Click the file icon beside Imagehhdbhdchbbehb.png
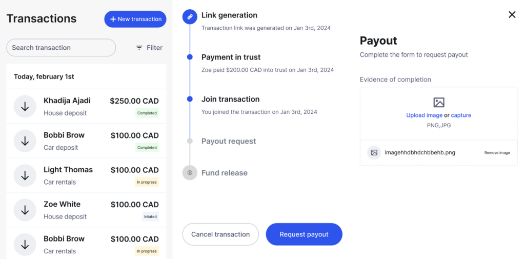The image size is (525, 259). [374, 152]
